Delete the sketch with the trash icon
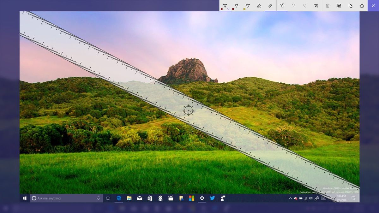The height and width of the screenshot is (213, 379). tap(328, 5)
